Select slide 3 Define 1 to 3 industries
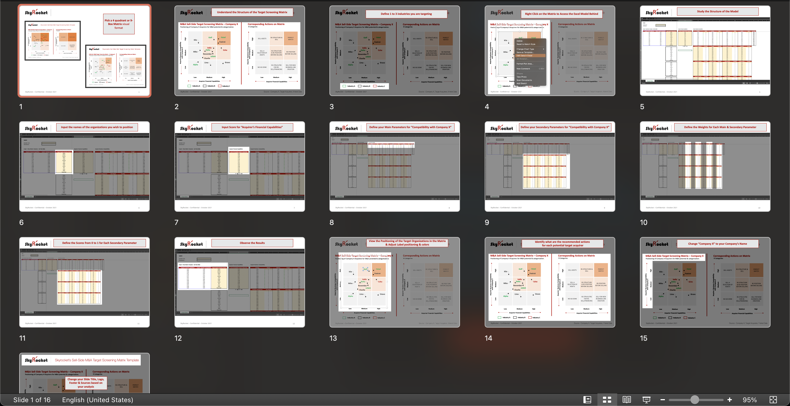The height and width of the screenshot is (406, 790). [395, 51]
